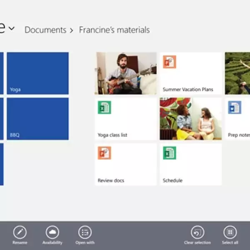Viewport: 250px width, 250px height.
Task: Click Francine's materials breadcrumb title
Action: [115, 30]
